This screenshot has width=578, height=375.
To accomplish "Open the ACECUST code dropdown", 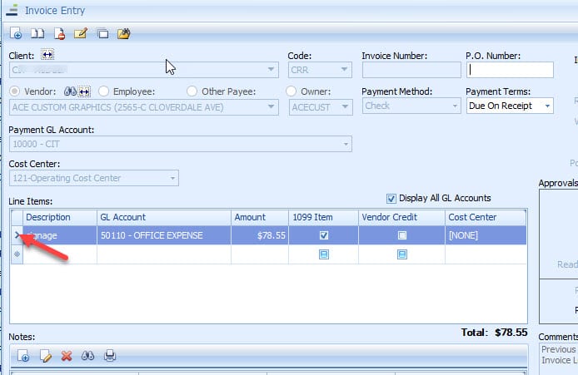I will (x=345, y=106).
